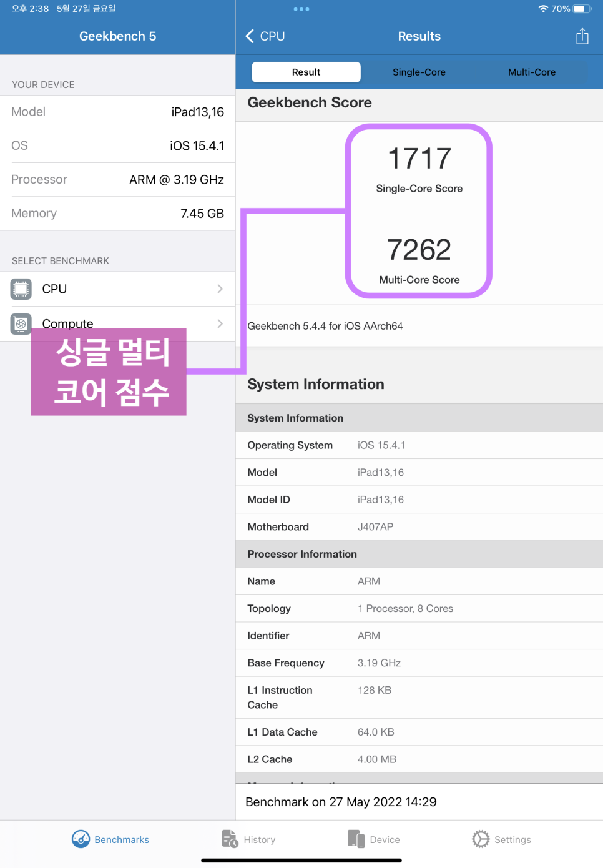Tap the battery indicator icon
Screen dimensions: 603x868
582,9
